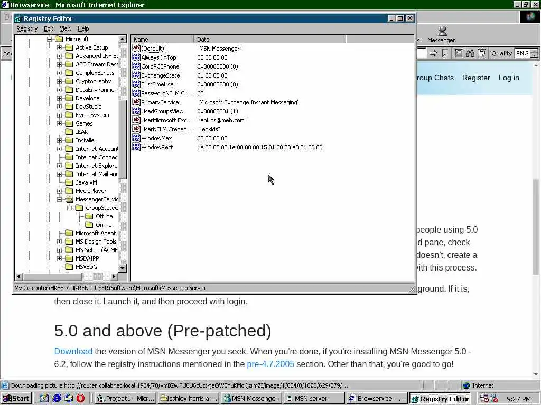Click the Quality PNG field

click(x=522, y=53)
